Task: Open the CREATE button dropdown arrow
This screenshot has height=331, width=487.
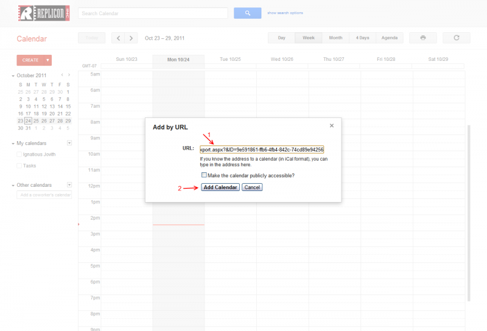Action: point(47,60)
